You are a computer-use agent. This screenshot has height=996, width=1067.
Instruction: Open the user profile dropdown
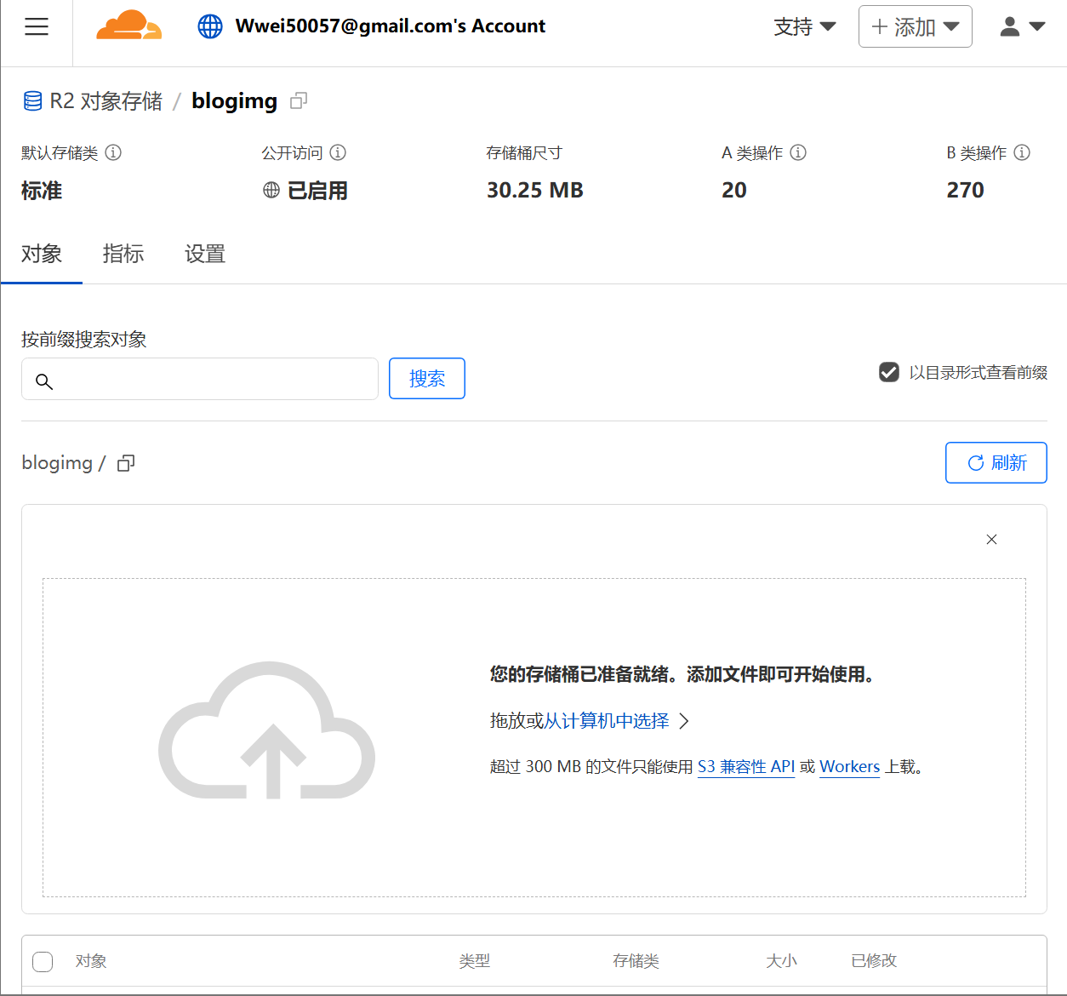(1022, 27)
